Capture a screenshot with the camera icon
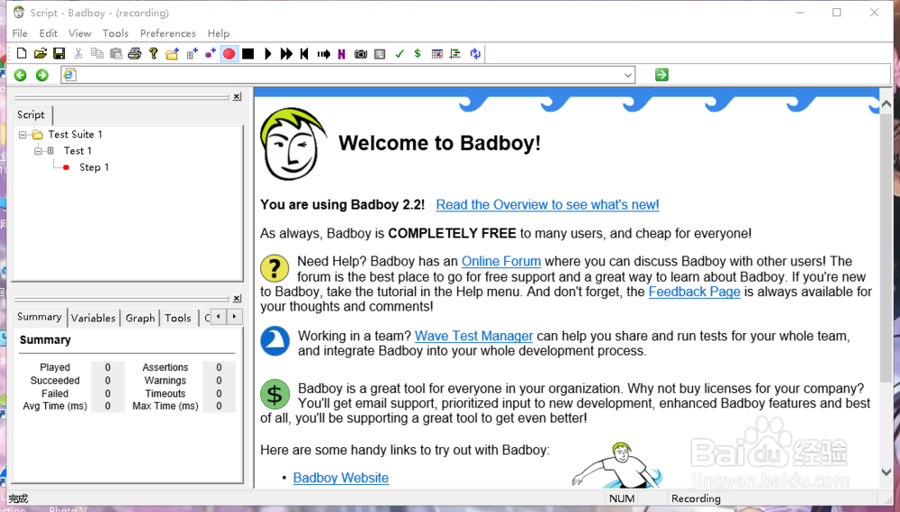 [361, 54]
